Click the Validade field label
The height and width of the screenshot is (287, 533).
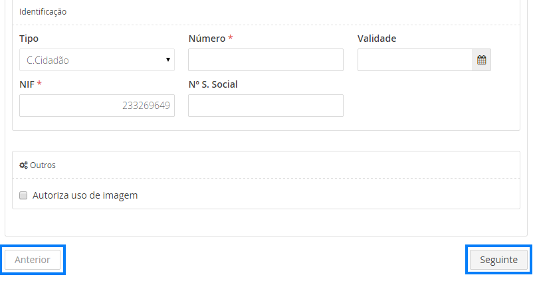pyautogui.click(x=377, y=39)
